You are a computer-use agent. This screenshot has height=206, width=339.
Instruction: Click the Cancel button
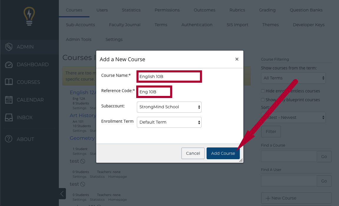pyautogui.click(x=193, y=153)
